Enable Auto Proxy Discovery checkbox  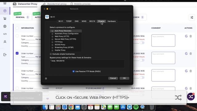point(52,31)
